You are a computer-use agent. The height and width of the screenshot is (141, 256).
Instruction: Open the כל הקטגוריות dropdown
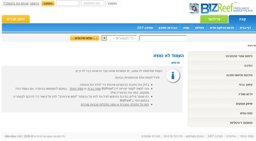[x=104, y=38]
